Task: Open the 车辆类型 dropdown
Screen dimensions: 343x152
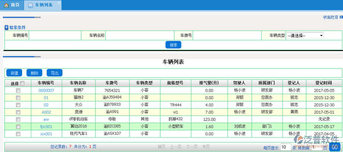Action: tap(305, 35)
